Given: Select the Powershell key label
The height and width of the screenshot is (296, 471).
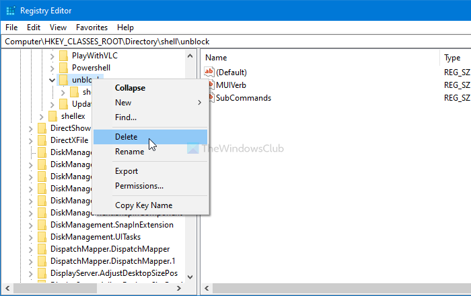Looking at the screenshot, I should click(91, 68).
